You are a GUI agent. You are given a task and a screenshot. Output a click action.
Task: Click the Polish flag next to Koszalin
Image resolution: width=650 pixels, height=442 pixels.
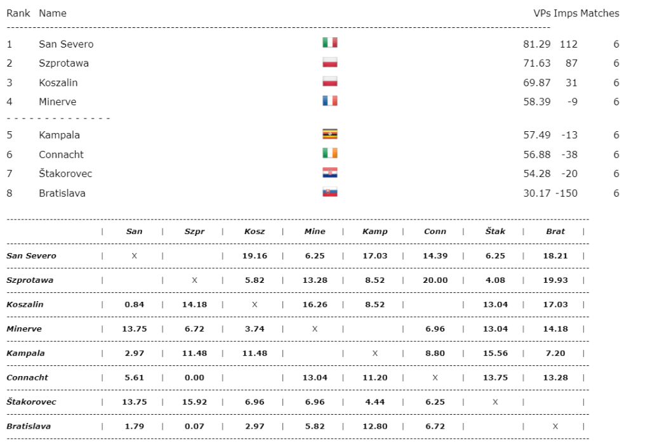click(329, 82)
